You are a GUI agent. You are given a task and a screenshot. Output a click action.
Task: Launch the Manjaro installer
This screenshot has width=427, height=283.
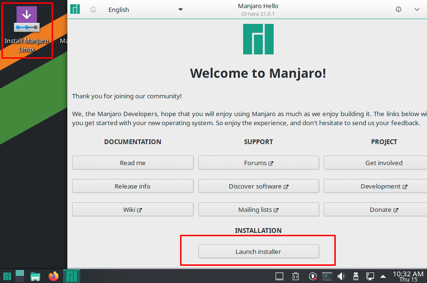[x=258, y=252]
